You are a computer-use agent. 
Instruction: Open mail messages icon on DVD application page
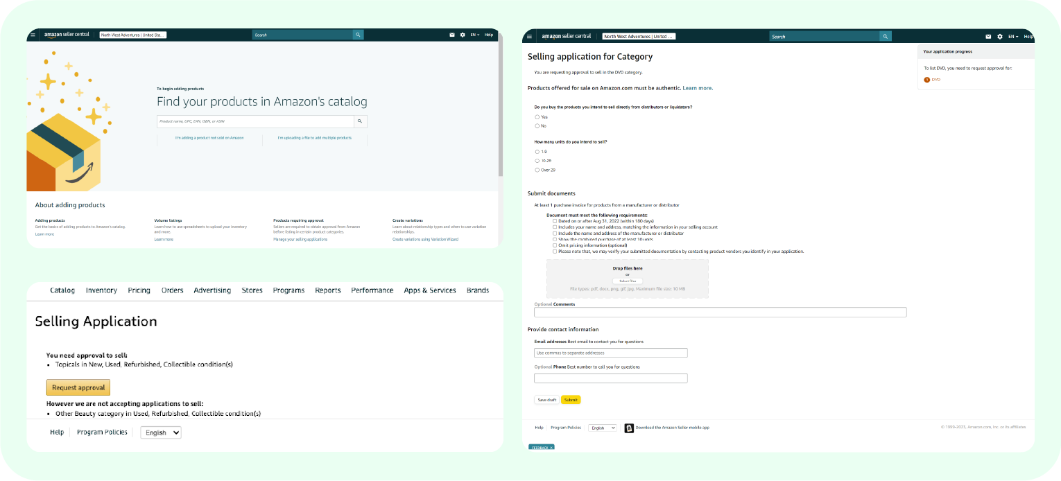[x=988, y=36]
